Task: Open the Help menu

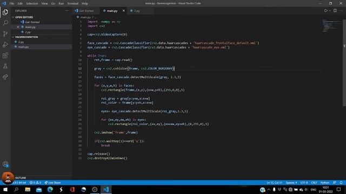Action: pos(85,4)
